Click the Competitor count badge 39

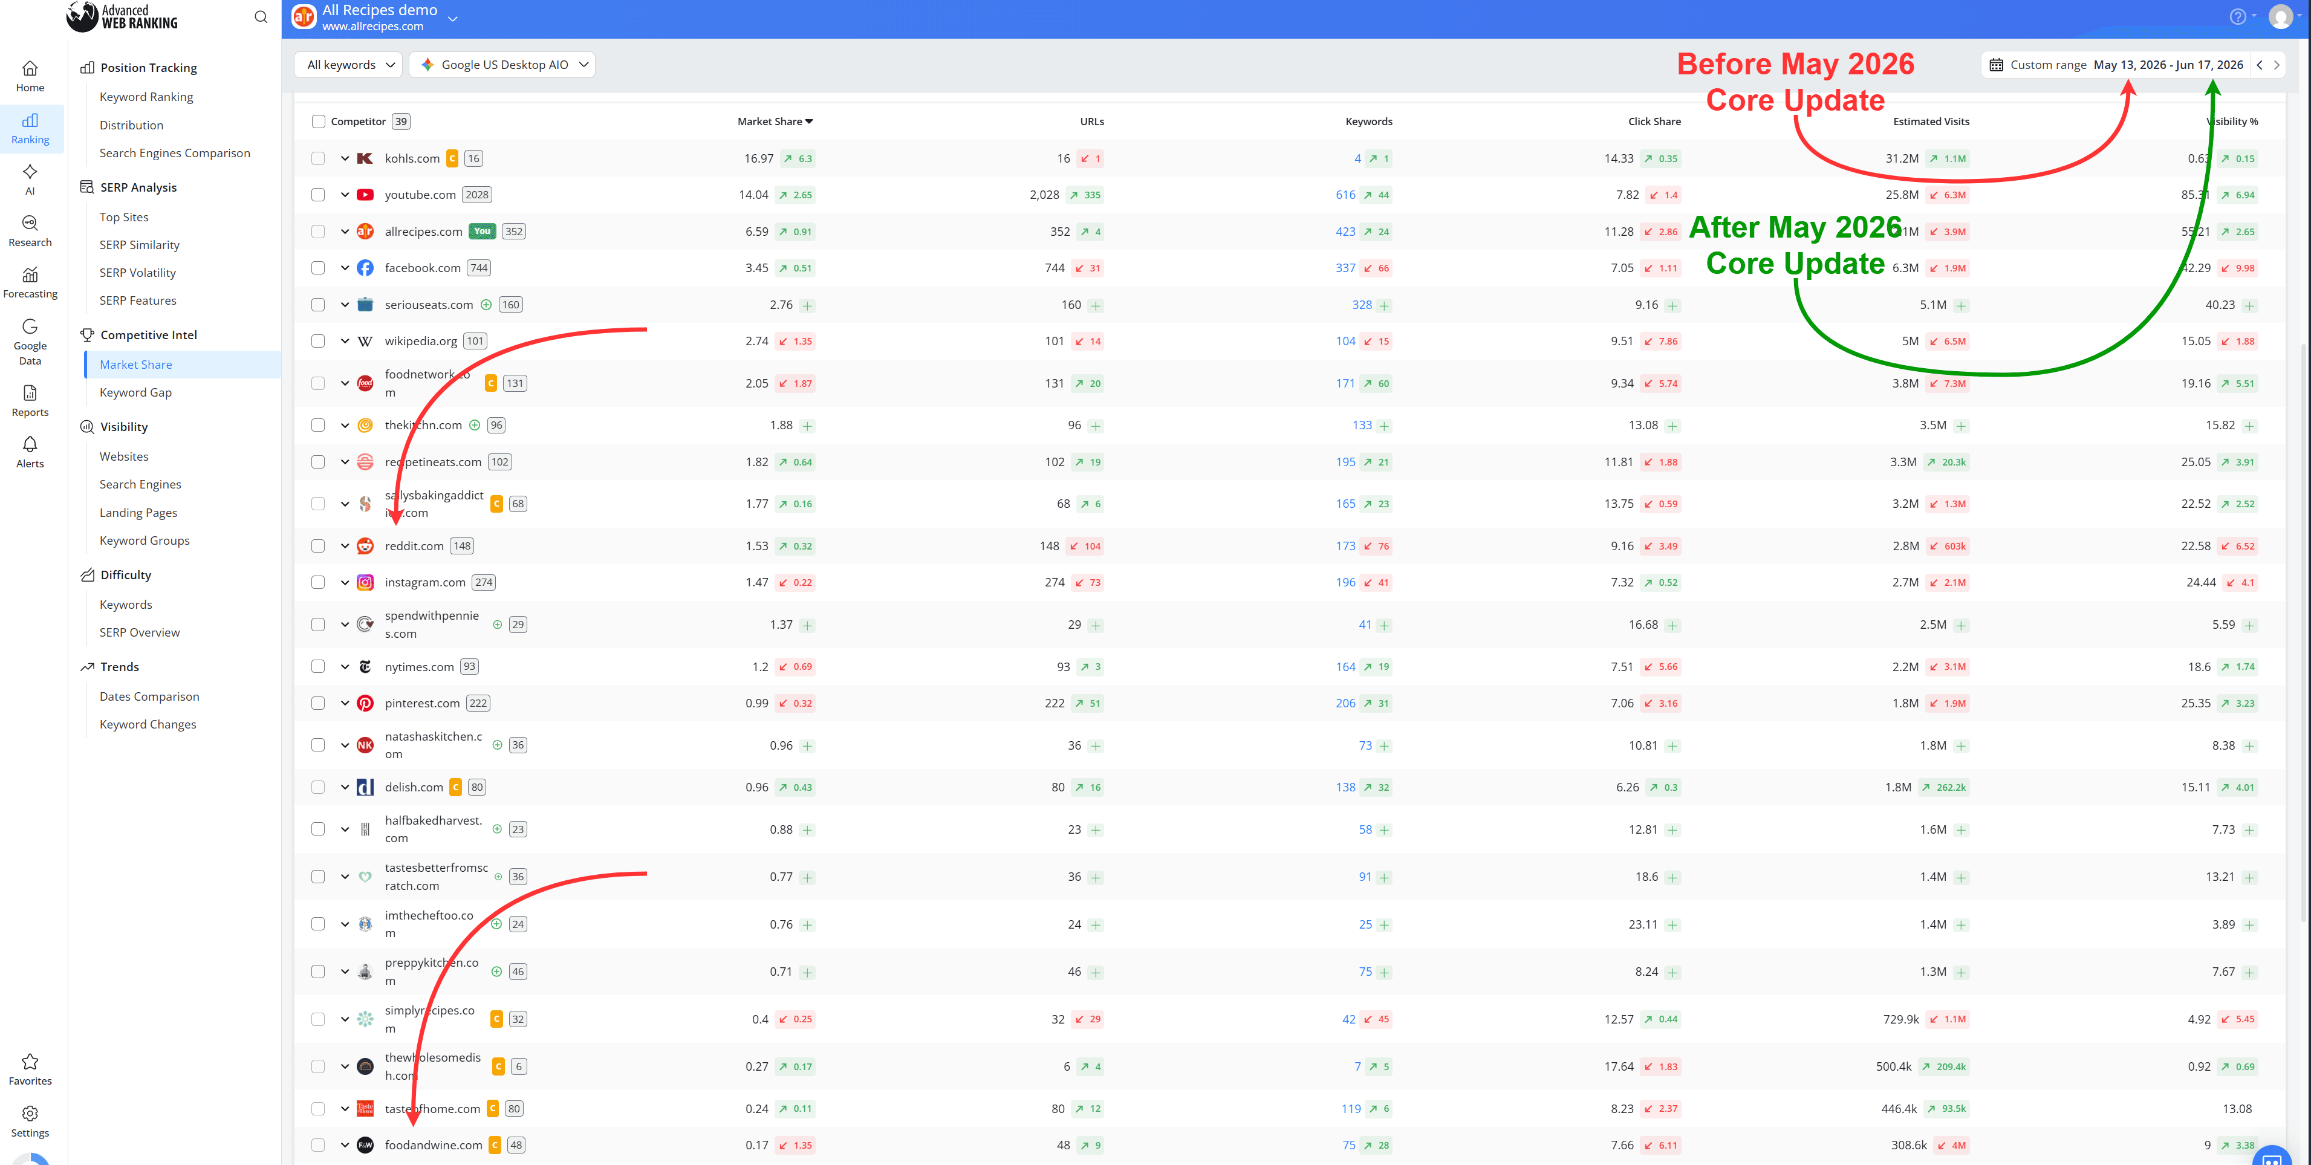(401, 122)
